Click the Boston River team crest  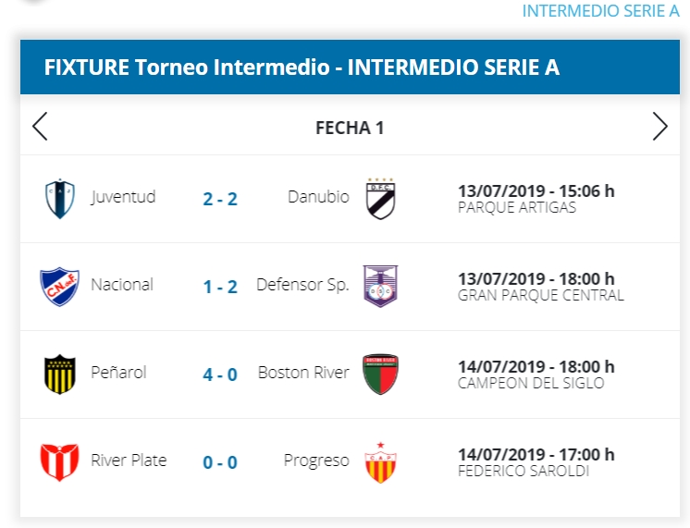[x=379, y=374]
